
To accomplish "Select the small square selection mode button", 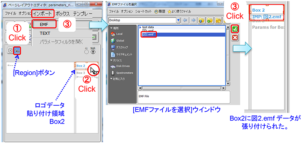I will click(10, 51).
